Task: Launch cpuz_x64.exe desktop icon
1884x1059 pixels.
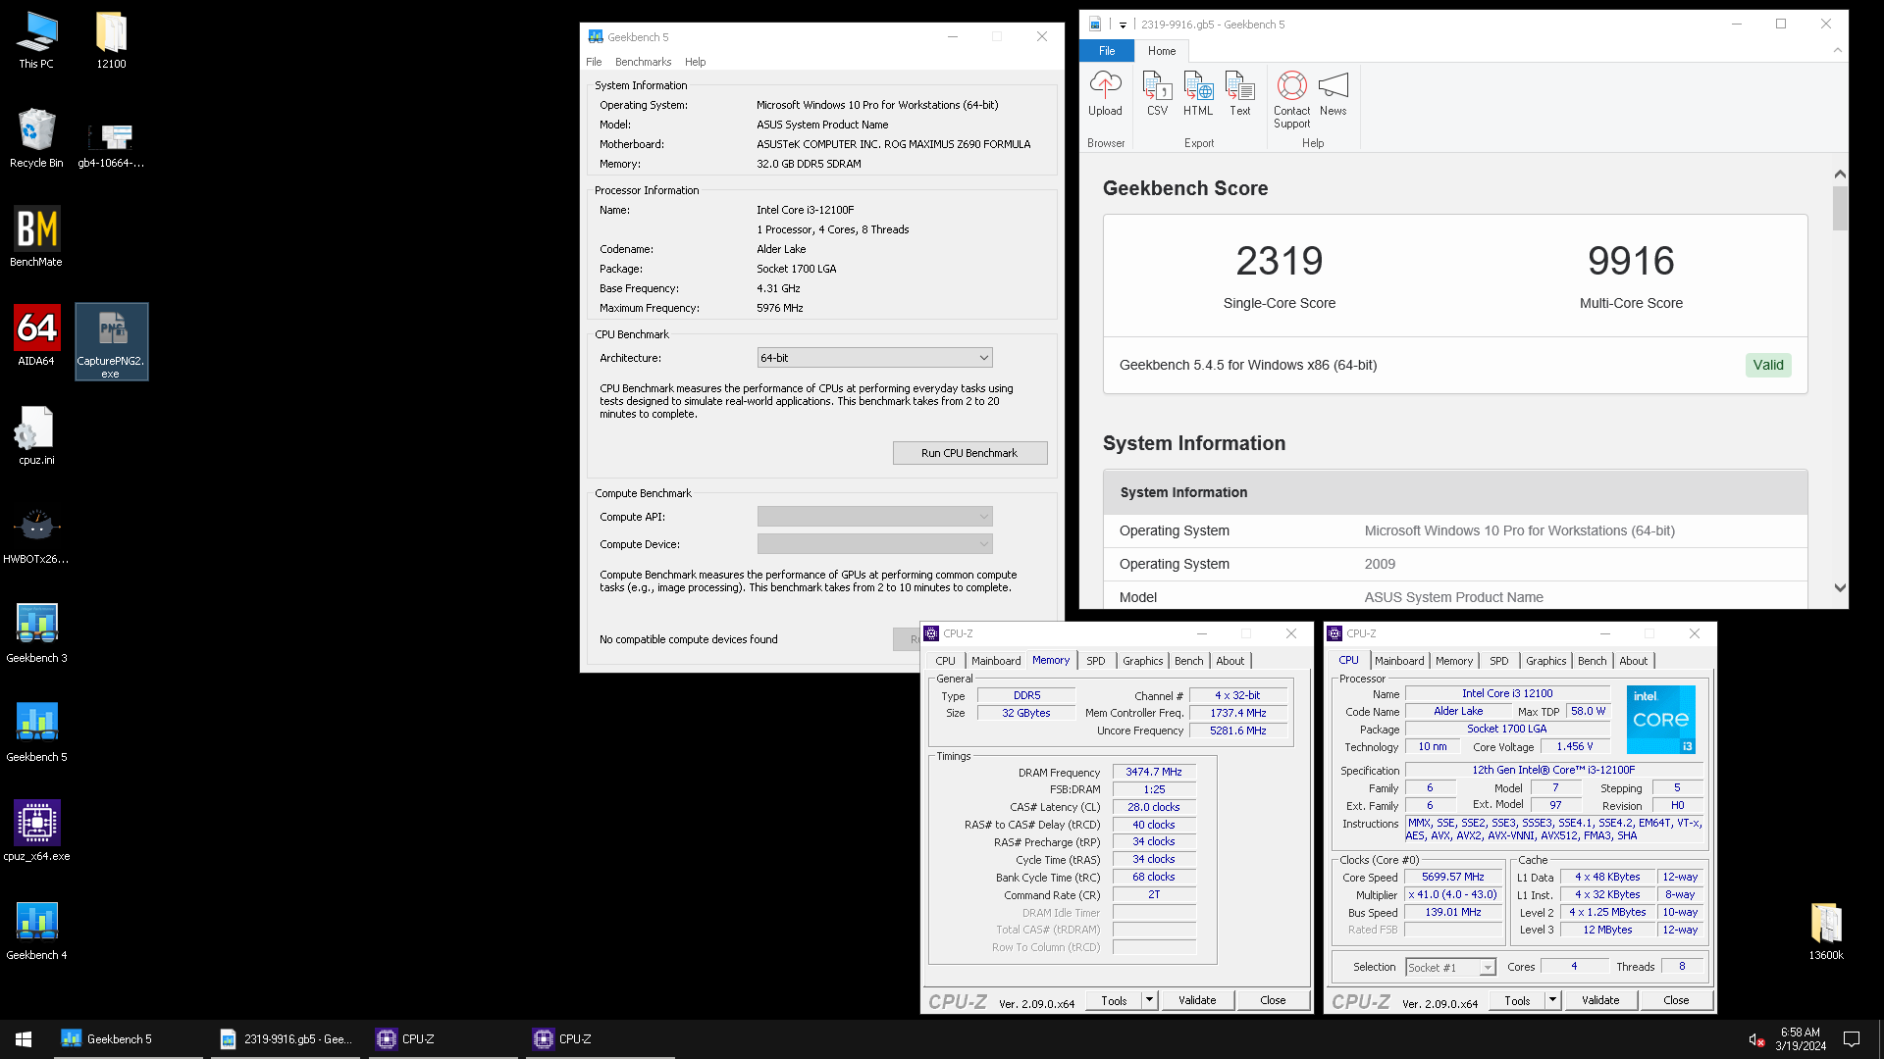Action: [x=36, y=832]
